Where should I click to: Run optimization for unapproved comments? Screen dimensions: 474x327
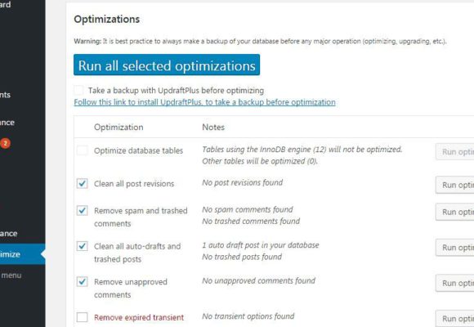pos(455,283)
